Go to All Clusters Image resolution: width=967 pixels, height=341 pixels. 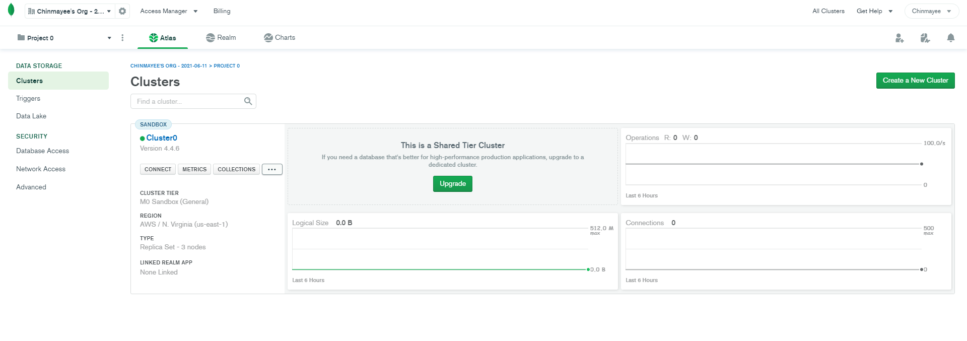pos(828,11)
